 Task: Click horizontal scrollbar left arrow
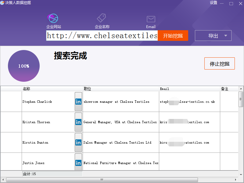(3, 180)
